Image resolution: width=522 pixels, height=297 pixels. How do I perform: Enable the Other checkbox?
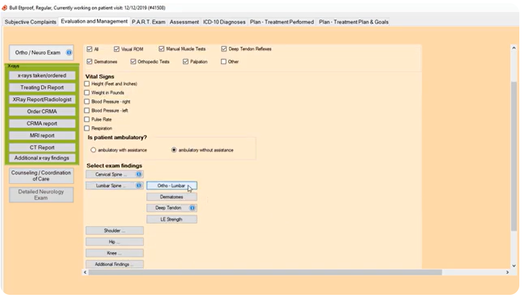[x=224, y=62]
